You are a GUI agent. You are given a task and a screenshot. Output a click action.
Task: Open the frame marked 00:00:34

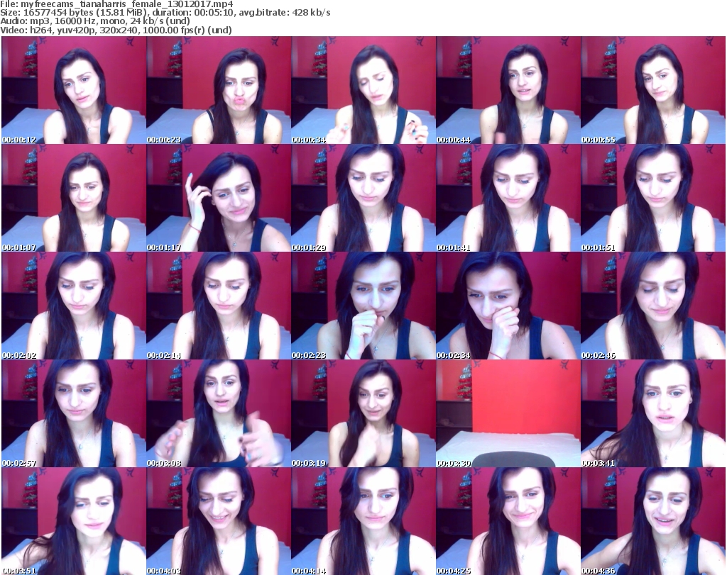click(x=363, y=90)
